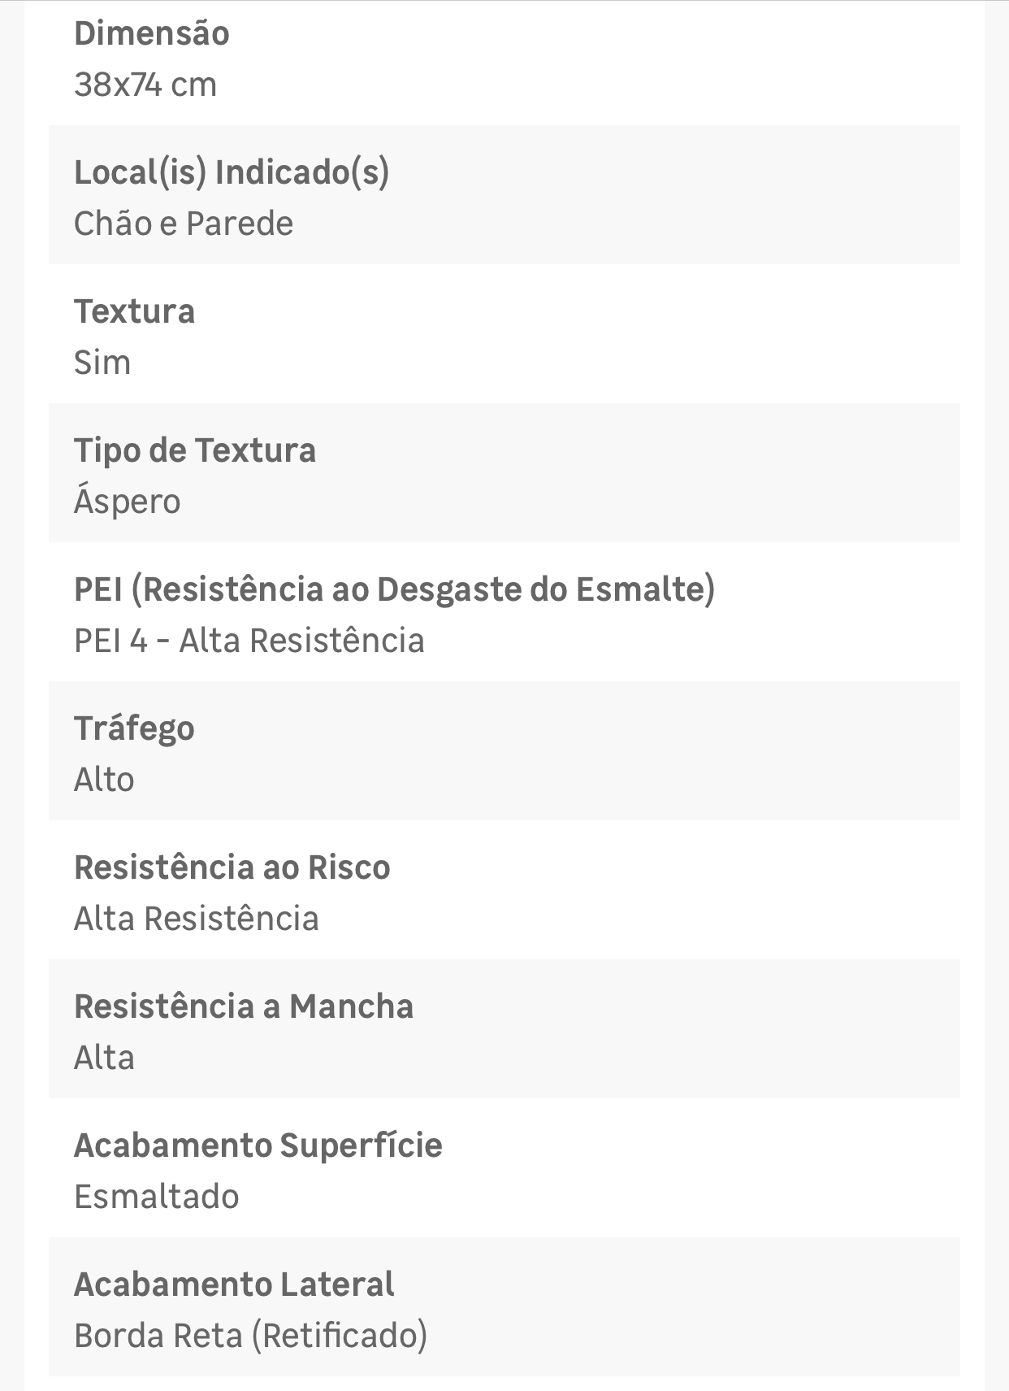Select the Tipo de Textura heading
This screenshot has width=1009, height=1391.
pos(195,450)
